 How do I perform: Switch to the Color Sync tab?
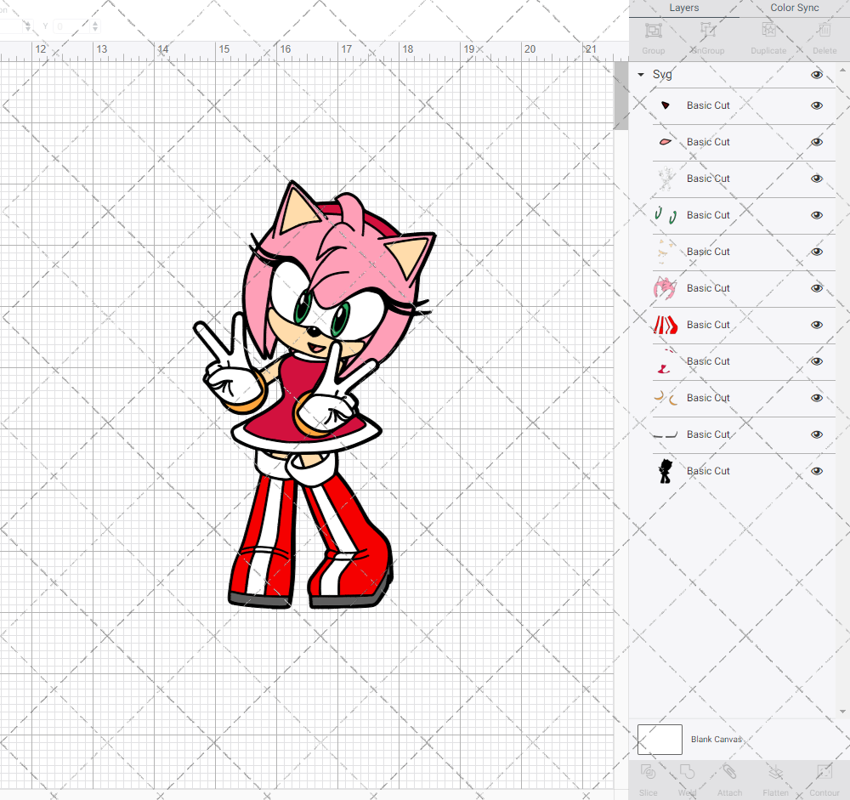tap(794, 9)
